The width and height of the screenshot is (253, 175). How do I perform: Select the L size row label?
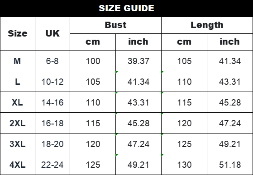(x=18, y=82)
